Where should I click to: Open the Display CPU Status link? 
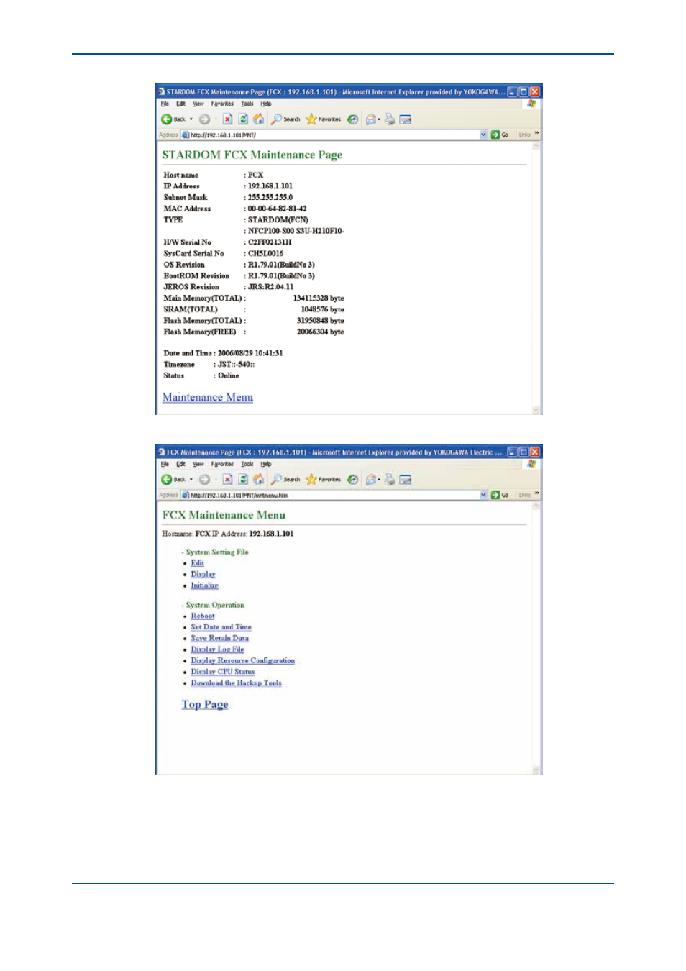point(223,672)
